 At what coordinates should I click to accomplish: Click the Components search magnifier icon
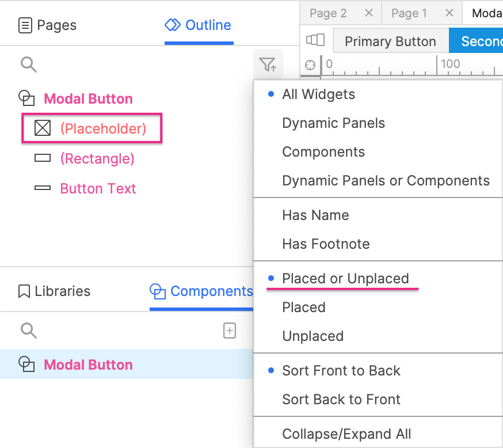tap(29, 331)
